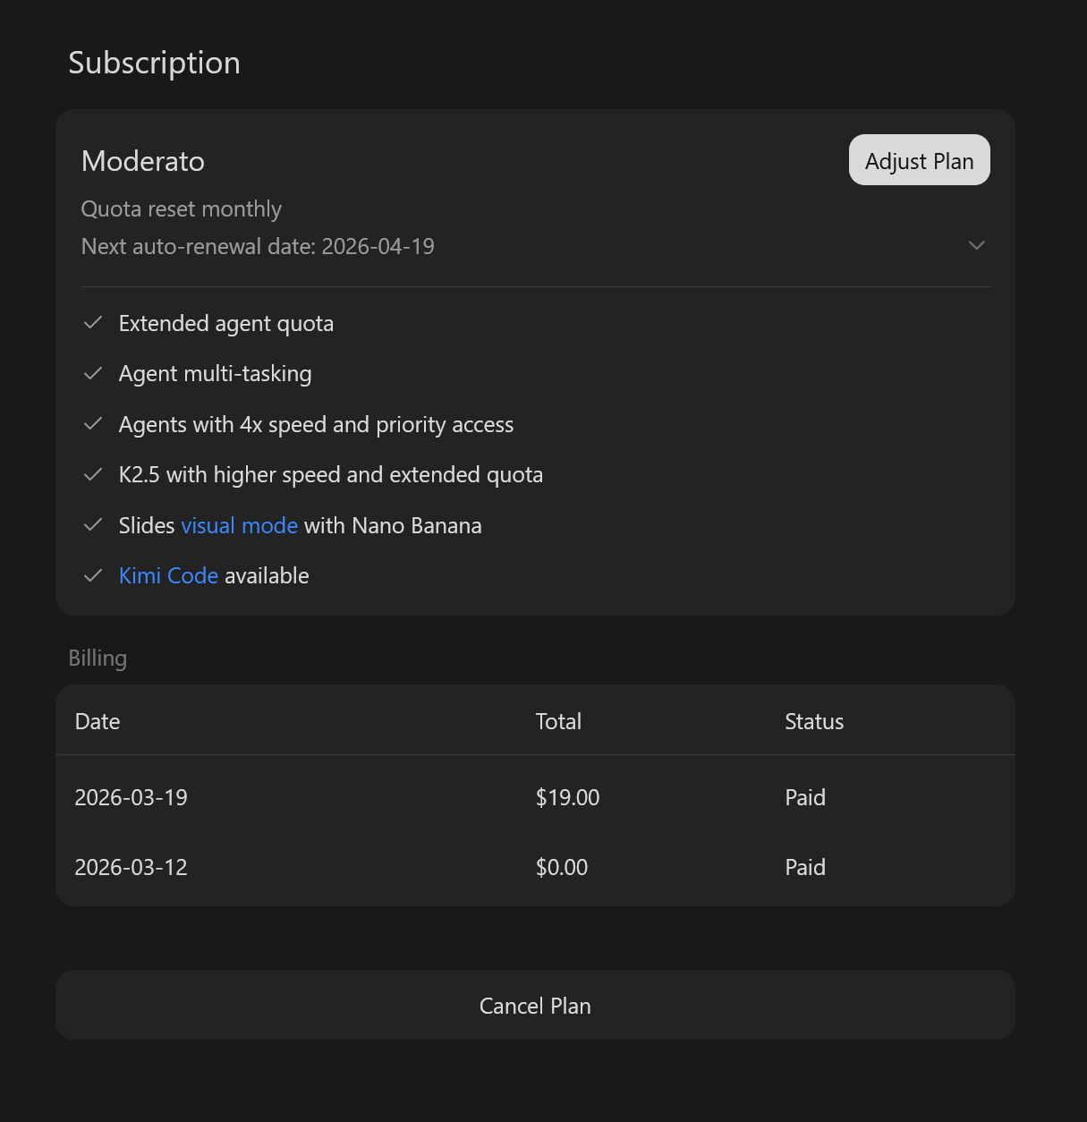Follow the Kimi Code link
This screenshot has height=1122, width=1087.
[168, 575]
